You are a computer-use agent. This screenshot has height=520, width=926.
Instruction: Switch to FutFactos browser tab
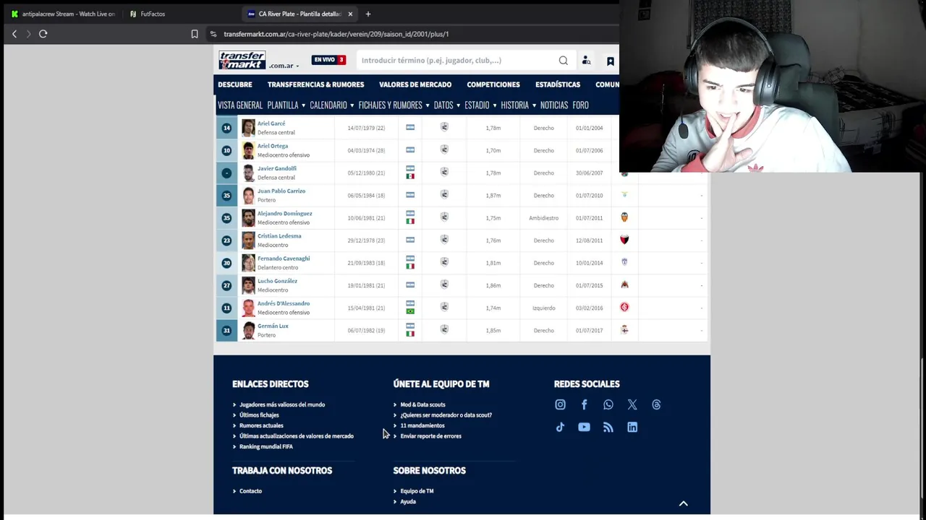click(153, 14)
